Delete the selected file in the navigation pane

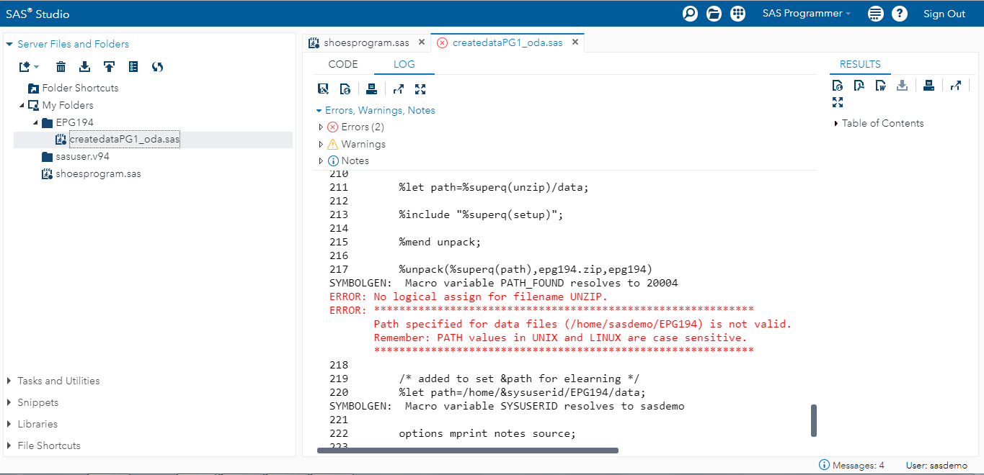tap(61, 66)
